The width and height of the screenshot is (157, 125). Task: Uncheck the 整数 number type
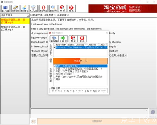(54, 66)
